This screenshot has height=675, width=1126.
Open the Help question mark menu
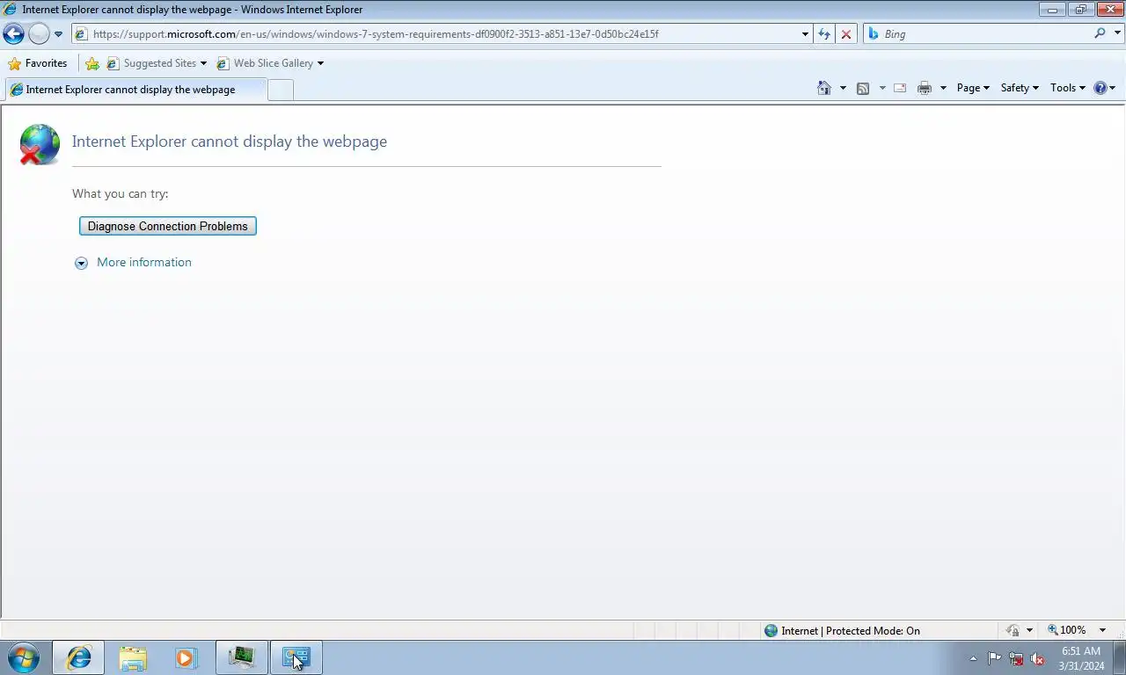(x=1104, y=88)
